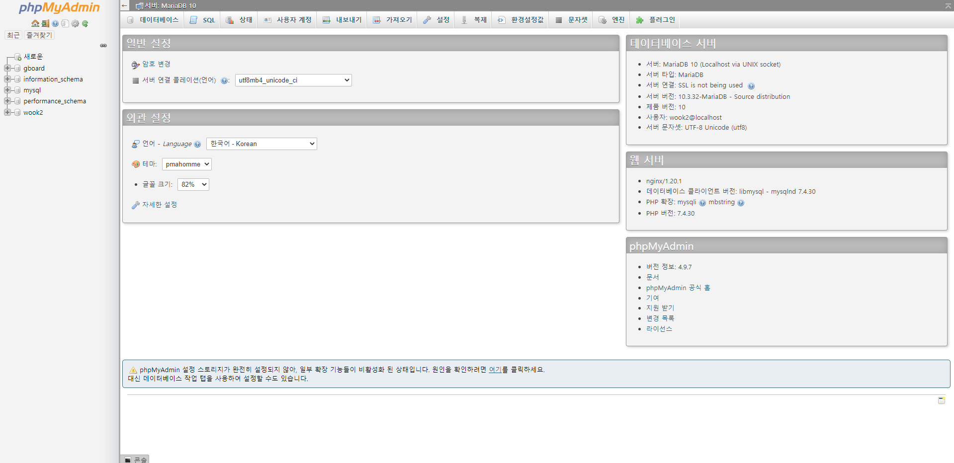
Task: Click the help icon next to collation label
Action: (x=224, y=80)
